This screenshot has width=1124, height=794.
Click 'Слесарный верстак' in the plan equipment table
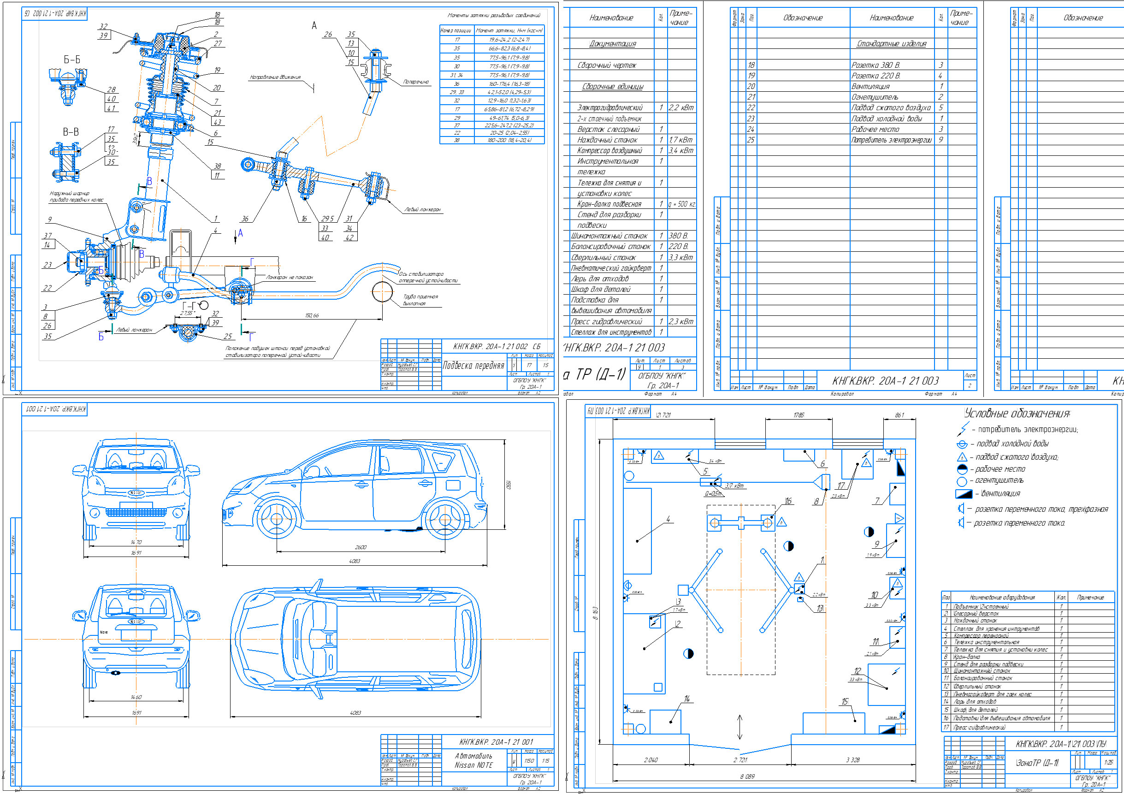tap(976, 613)
